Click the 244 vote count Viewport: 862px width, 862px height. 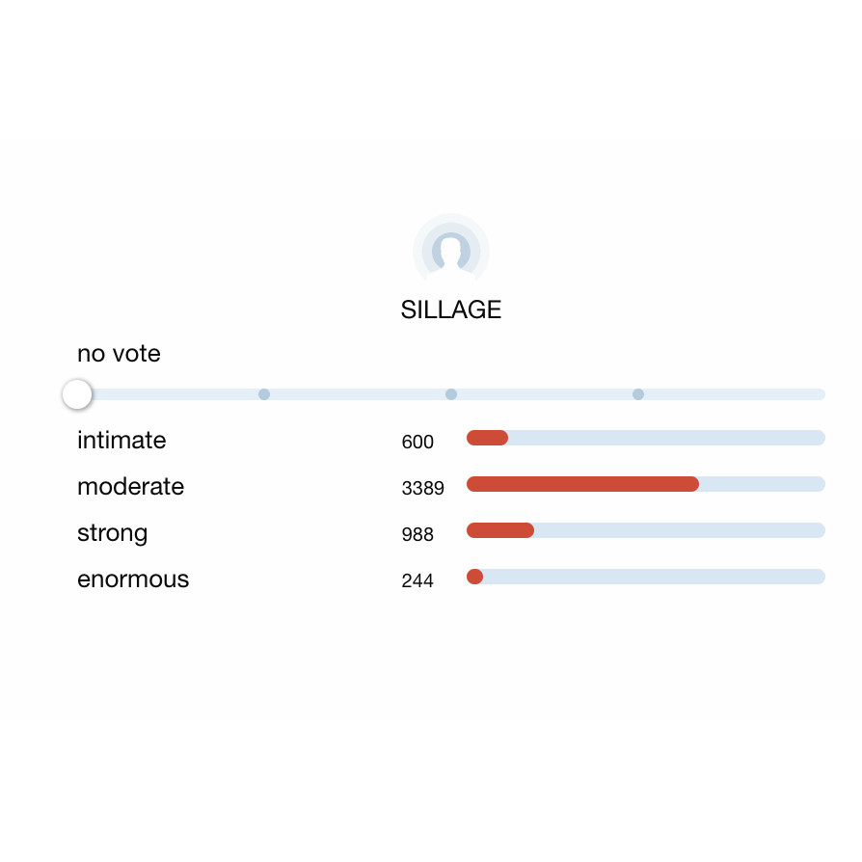pos(418,581)
